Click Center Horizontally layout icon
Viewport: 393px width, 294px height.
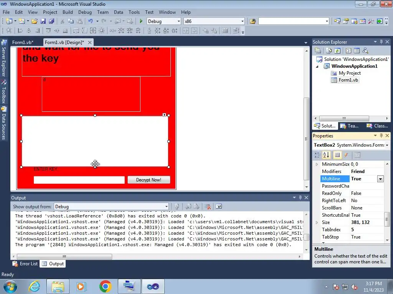(x=186, y=31)
